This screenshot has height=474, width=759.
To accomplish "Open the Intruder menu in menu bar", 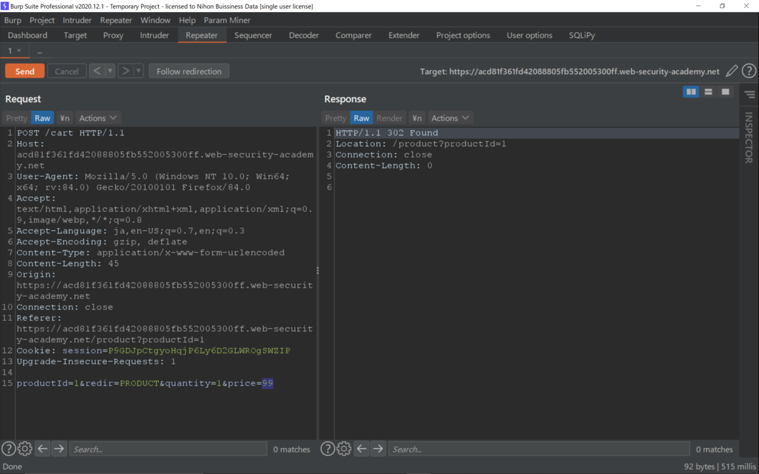I will pos(77,20).
